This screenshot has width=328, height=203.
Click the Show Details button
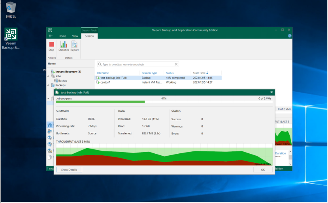tap(69, 169)
